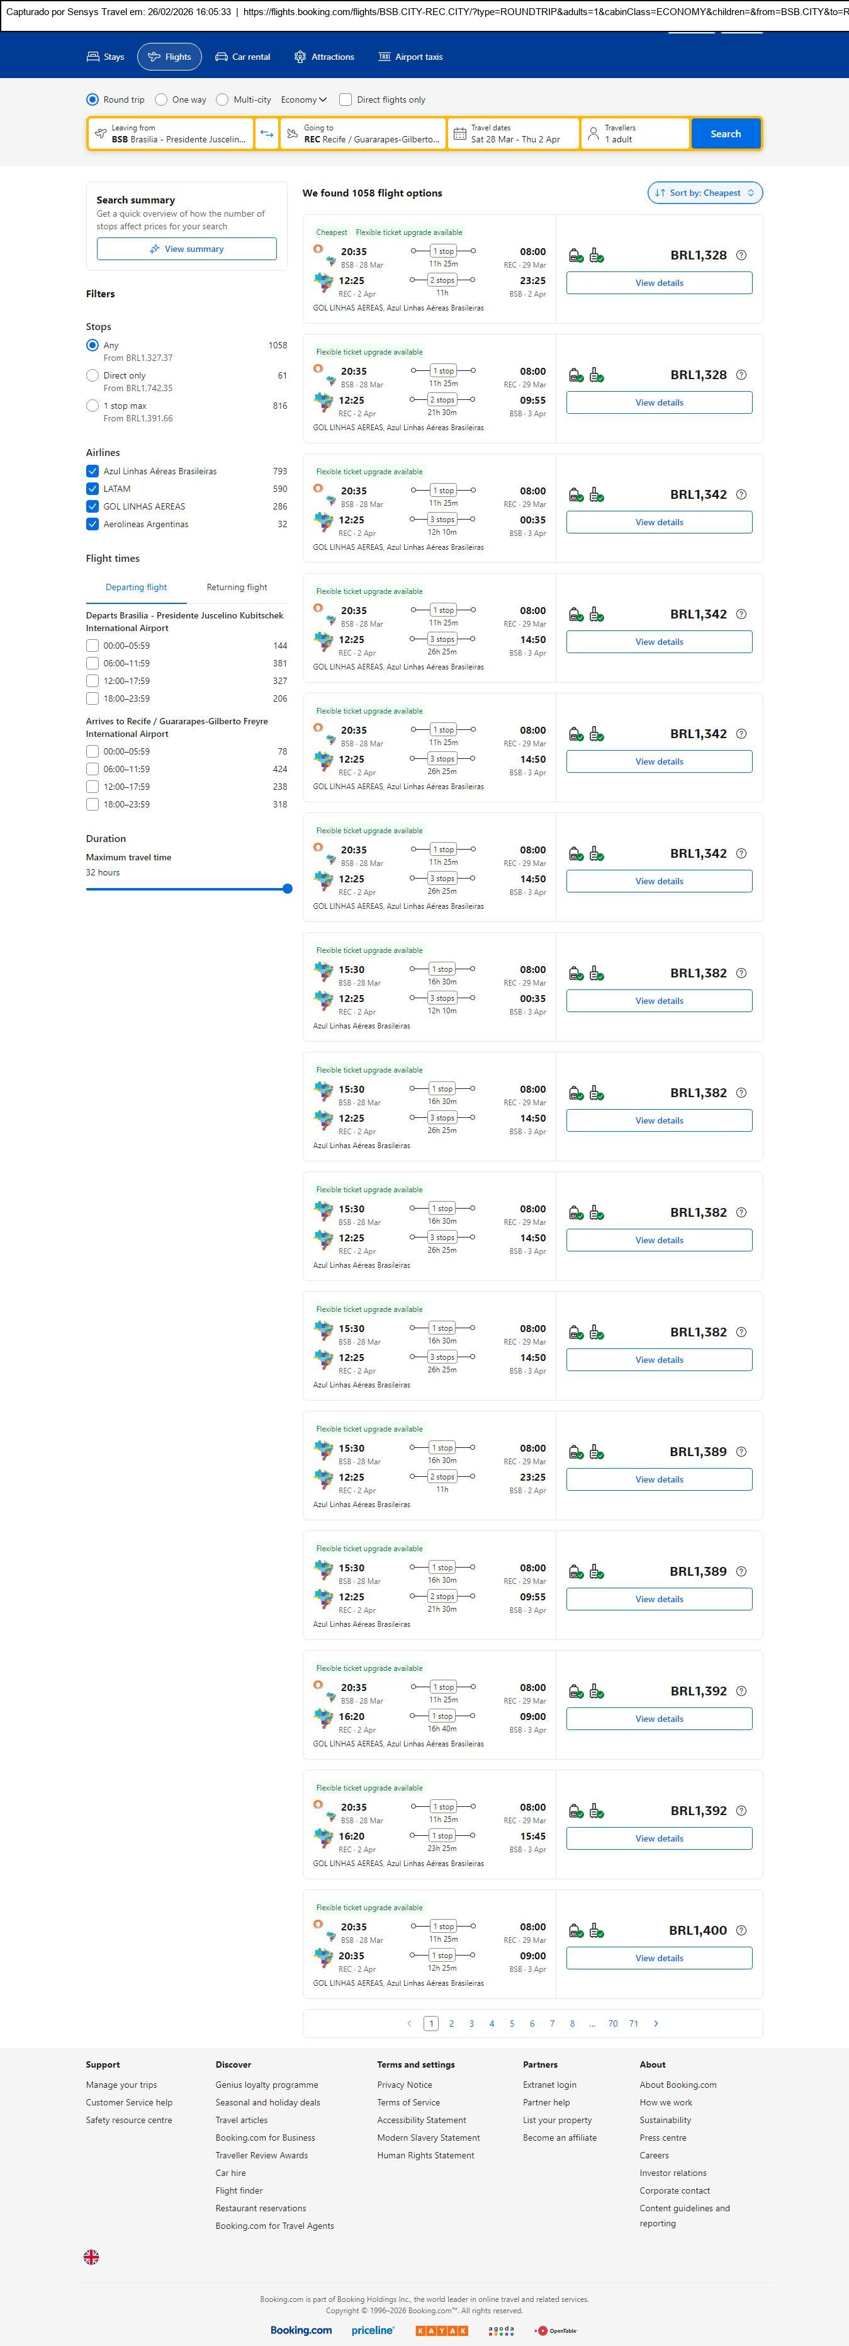Click the bed icon for Stays
This screenshot has height=2346, width=849.
click(x=93, y=57)
